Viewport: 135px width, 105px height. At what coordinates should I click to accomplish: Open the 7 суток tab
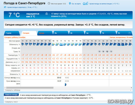click(x=12, y=33)
